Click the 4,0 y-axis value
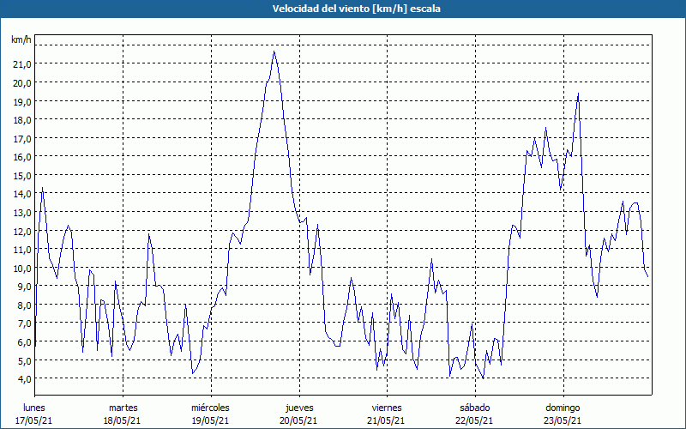The width and height of the screenshot is (686, 429). [x=25, y=378]
